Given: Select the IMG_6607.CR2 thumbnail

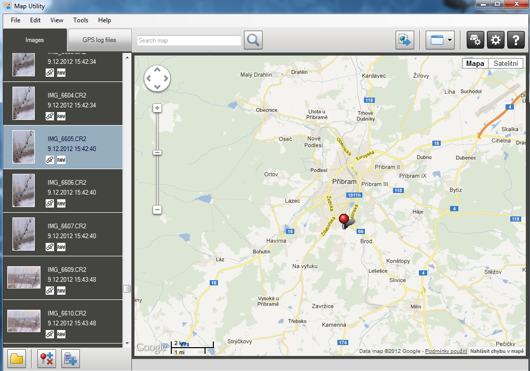Looking at the screenshot, I should click(x=24, y=234).
